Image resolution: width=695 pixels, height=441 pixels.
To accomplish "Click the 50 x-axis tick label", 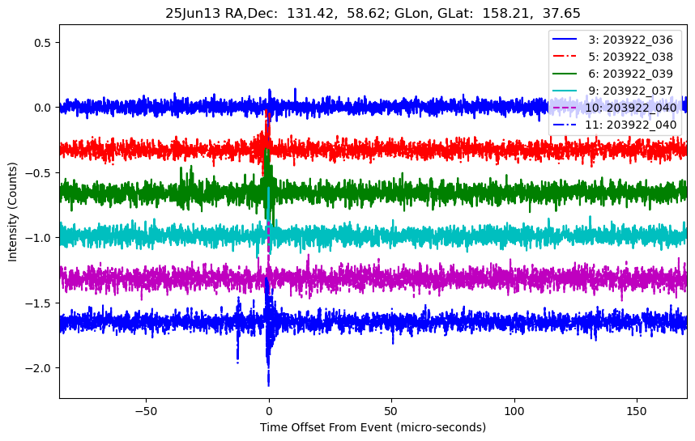I will point(391,411).
